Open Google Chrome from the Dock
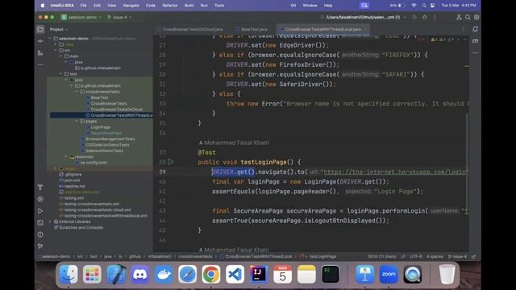516x290 pixels. (211, 274)
